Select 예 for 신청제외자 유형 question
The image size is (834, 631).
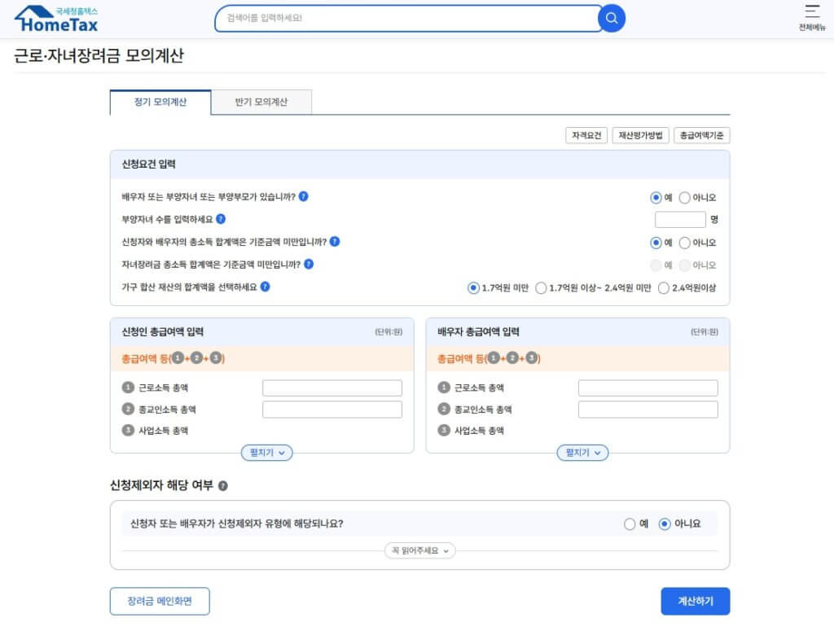point(630,524)
